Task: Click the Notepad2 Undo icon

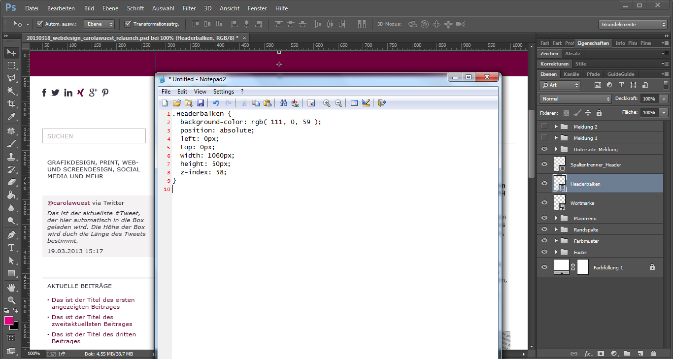Action: tap(216, 103)
